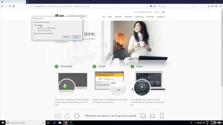The width and height of the screenshot is (223, 125).
Task: Click the AVG logo
Action: click(60, 16)
